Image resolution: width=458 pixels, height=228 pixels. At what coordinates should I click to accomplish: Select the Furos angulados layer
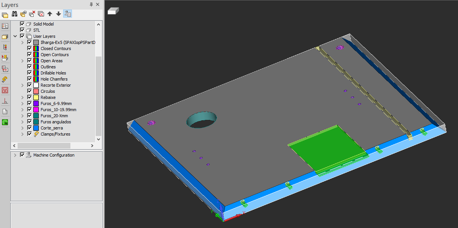coord(55,122)
